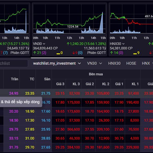Click ceiling price 18.50
This screenshot has height=153, width=153.
(14, 120)
